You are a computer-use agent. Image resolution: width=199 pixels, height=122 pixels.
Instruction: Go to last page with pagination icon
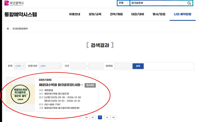pyautogui.click(x=114, y=117)
